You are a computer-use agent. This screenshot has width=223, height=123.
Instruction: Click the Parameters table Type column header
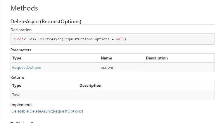pos(17,58)
